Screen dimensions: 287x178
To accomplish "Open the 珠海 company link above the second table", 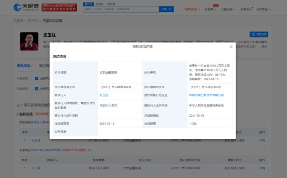I will 48,150.
